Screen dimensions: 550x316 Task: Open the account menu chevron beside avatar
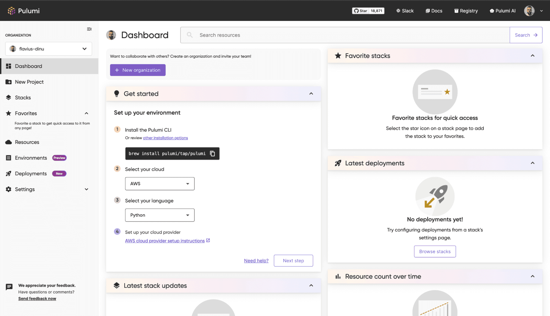pyautogui.click(x=541, y=11)
